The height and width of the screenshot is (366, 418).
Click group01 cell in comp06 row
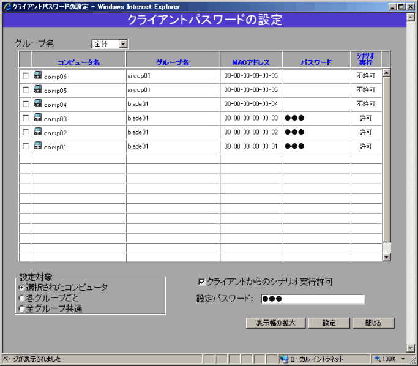click(x=173, y=76)
